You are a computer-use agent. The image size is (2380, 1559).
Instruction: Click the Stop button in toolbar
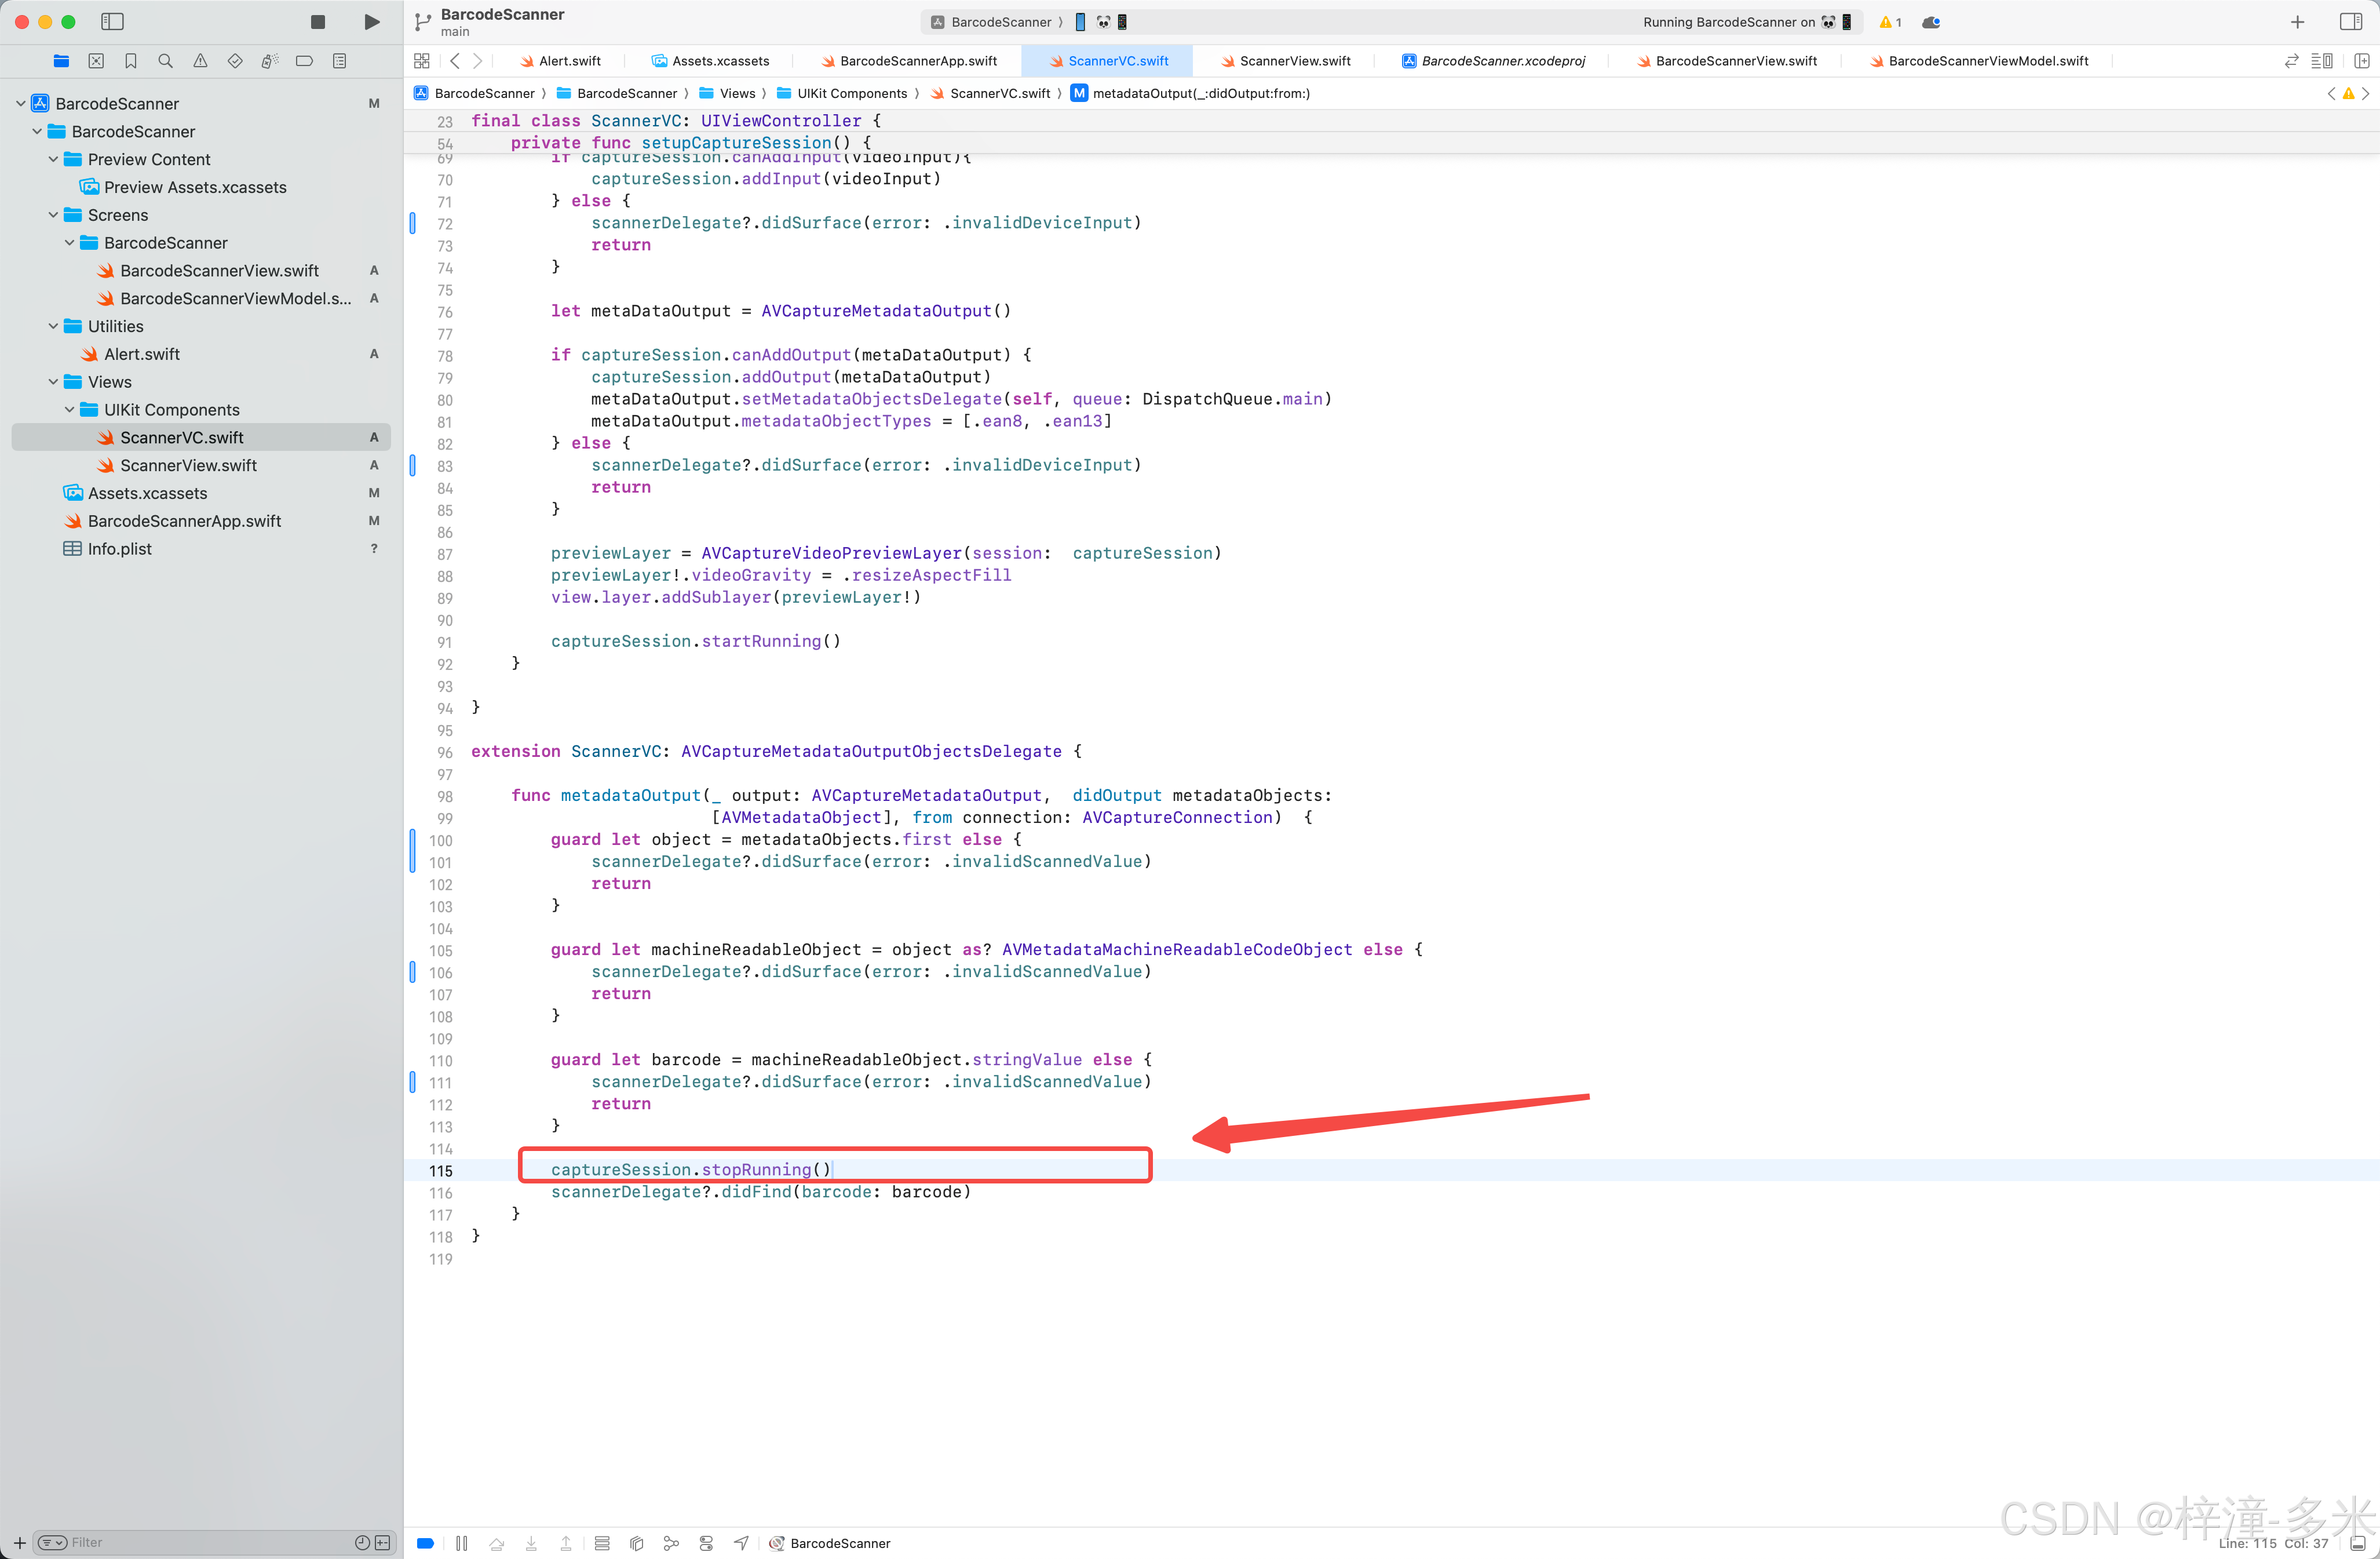318,22
